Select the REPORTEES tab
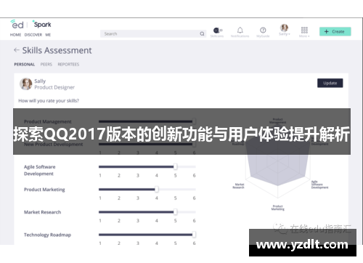 coord(68,65)
